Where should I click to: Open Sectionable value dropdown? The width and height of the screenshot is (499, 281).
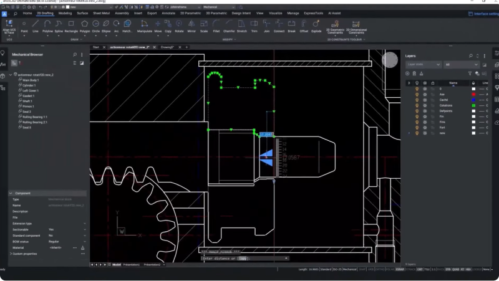click(85, 229)
